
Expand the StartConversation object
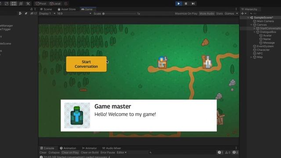point(255,28)
